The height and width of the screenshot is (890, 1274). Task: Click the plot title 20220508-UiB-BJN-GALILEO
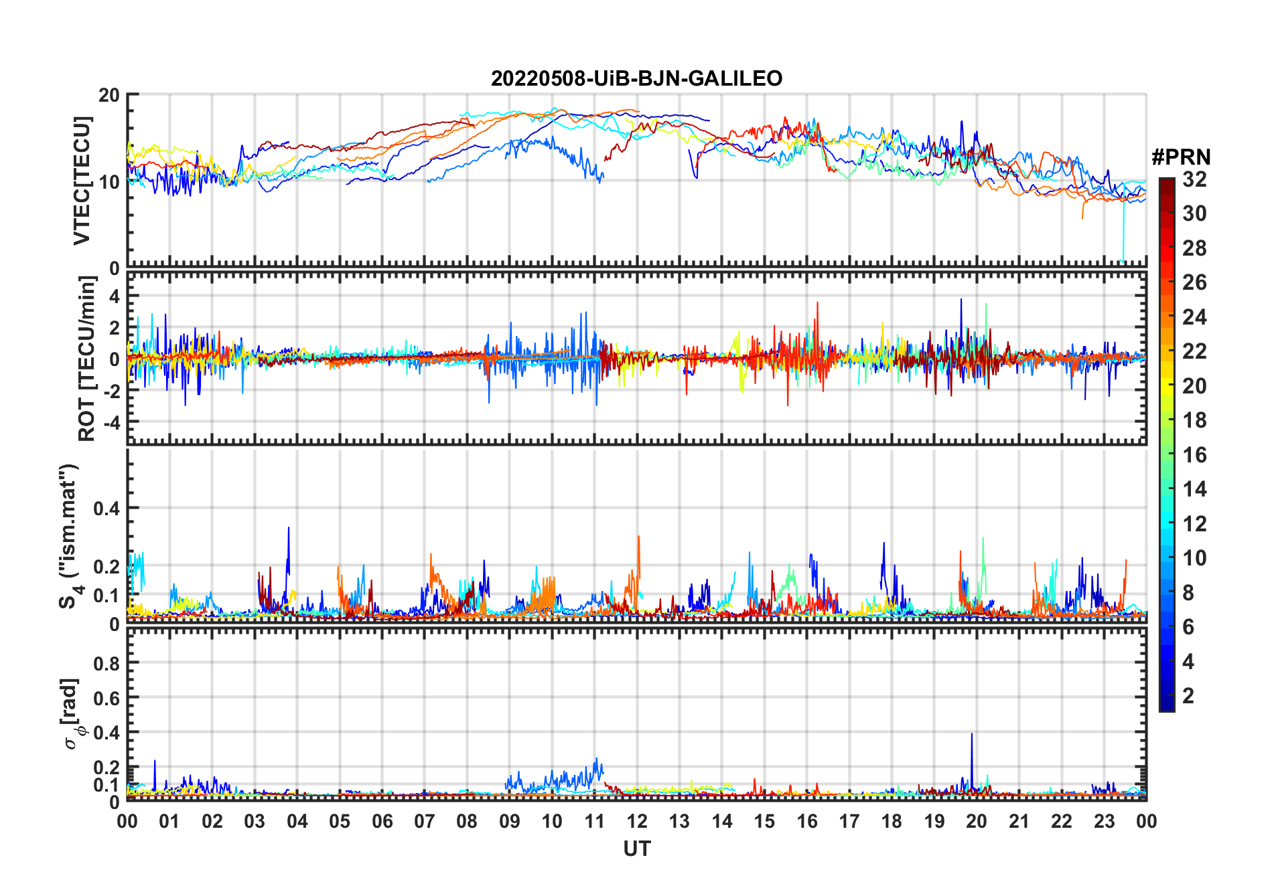636,78
